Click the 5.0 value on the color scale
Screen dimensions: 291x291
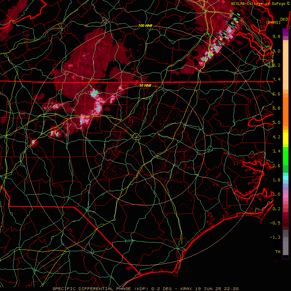[x=276, y=123]
